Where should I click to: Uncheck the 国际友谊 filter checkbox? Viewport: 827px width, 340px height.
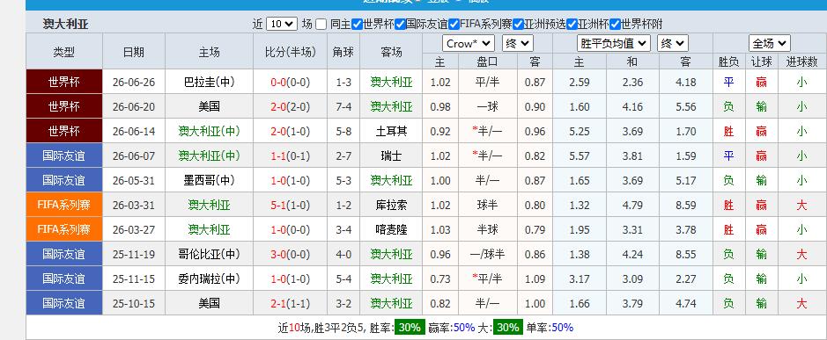point(401,24)
